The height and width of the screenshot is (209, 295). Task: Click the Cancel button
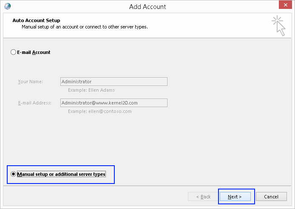pyautogui.click(x=271, y=197)
